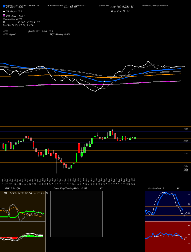The width and height of the screenshot is (191, 252).
Task: Click the 'Stochastics & R' panel title
Action: 156,189
